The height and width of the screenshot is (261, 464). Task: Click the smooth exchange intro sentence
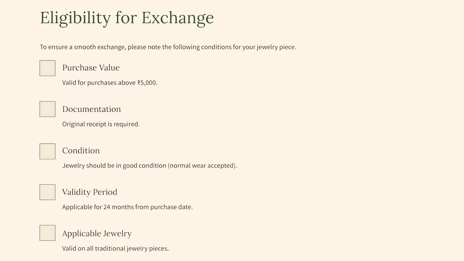168,47
